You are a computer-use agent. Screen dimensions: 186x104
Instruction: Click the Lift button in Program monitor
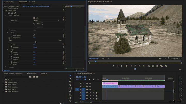[x=149, y=66]
